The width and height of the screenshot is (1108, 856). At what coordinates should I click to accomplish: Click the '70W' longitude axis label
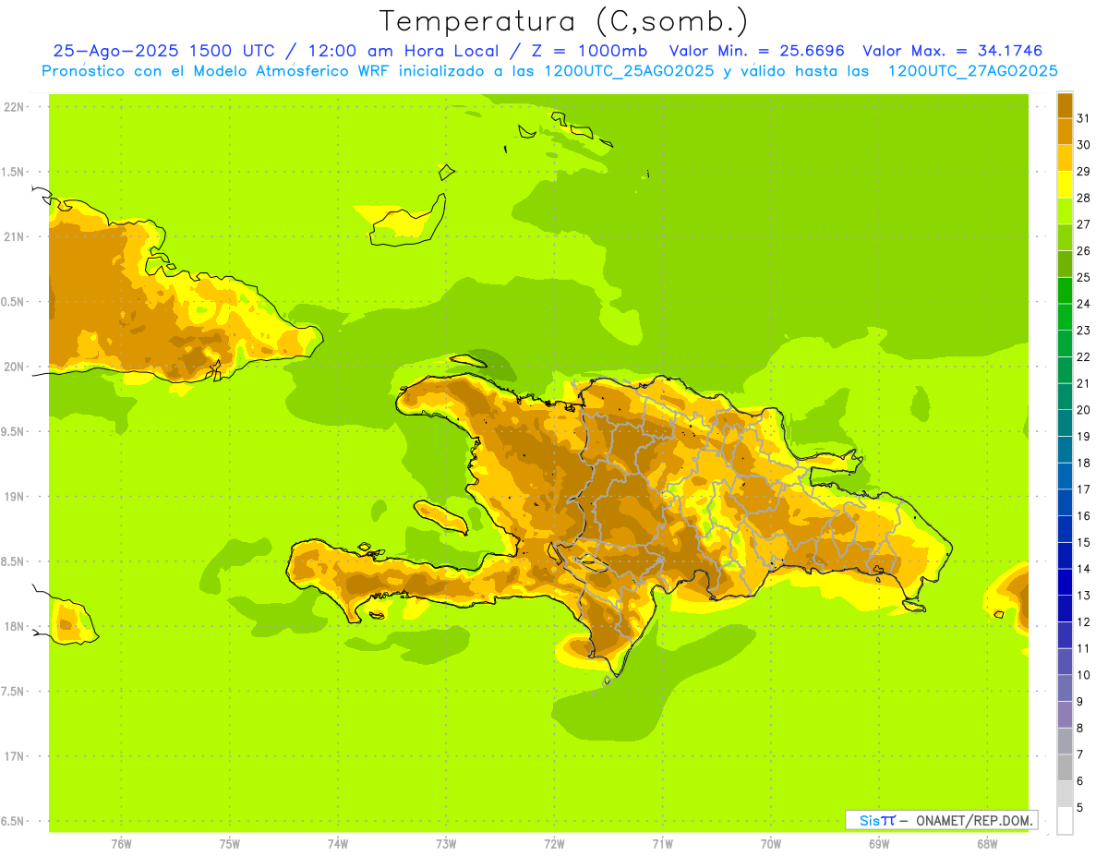click(x=771, y=843)
